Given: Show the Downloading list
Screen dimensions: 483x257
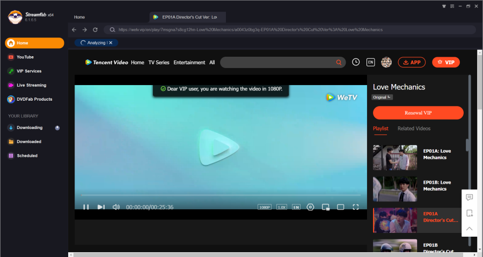Looking at the screenshot, I should tap(30, 127).
